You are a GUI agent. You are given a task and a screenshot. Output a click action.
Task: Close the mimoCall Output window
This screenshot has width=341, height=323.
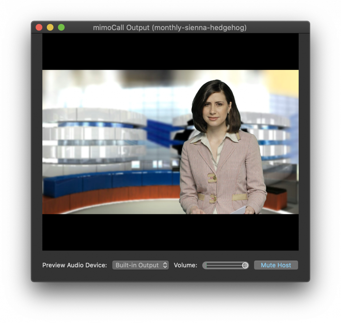coord(39,27)
